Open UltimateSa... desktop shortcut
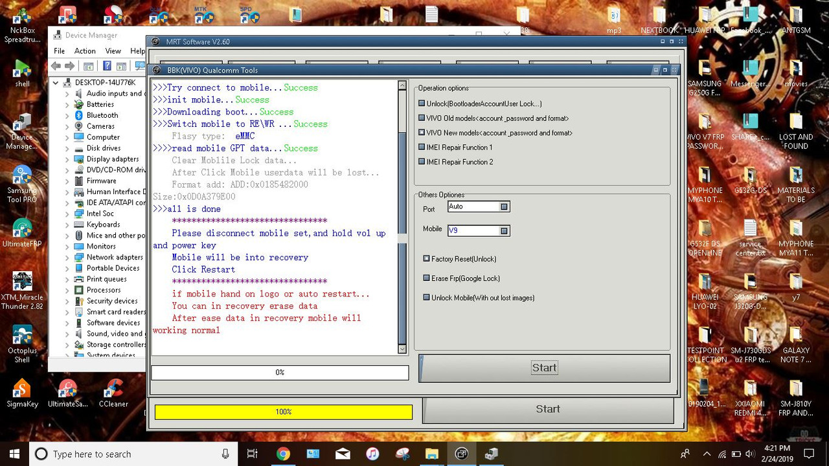829x466 pixels. [67, 393]
